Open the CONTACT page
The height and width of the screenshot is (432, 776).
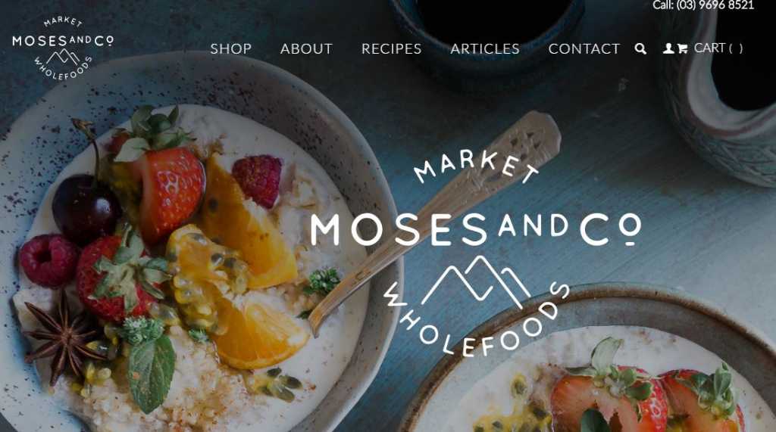(584, 49)
